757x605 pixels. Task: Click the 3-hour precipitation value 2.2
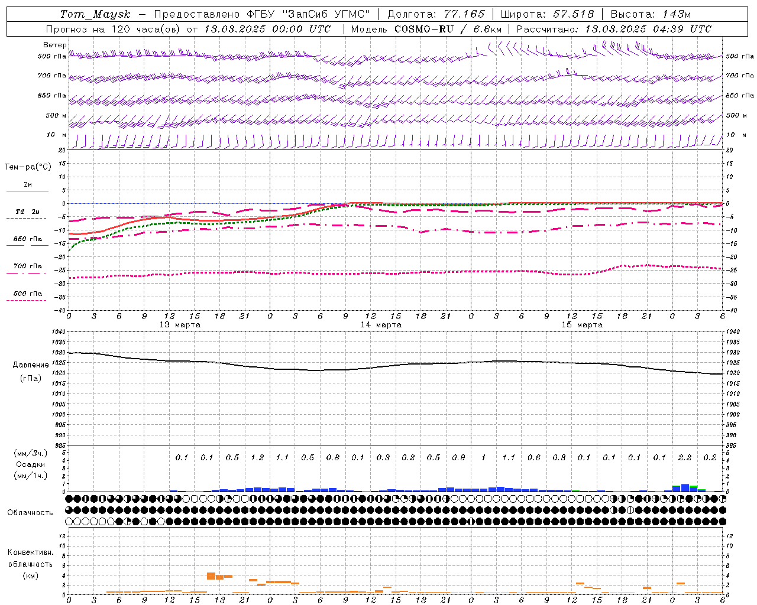(685, 457)
